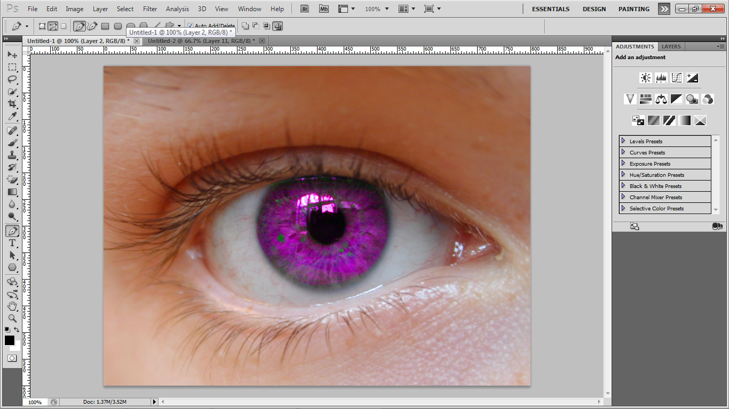The height and width of the screenshot is (409, 729).
Task: Add a Levels adjustment
Action: (661, 78)
